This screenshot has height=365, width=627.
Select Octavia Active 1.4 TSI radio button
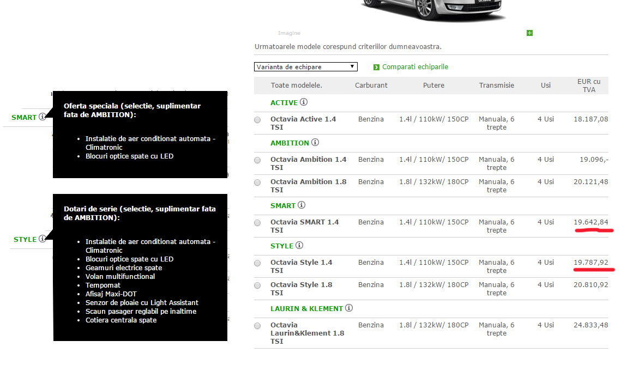pos(257,120)
